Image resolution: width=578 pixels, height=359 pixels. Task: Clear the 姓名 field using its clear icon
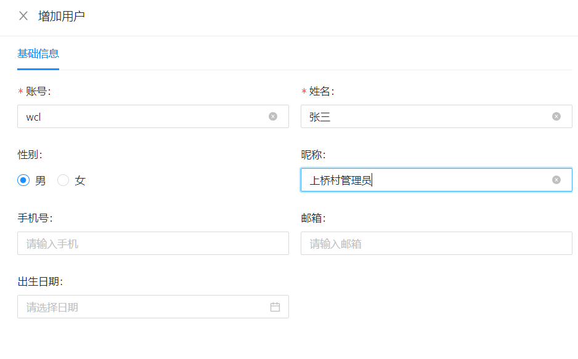(x=556, y=116)
